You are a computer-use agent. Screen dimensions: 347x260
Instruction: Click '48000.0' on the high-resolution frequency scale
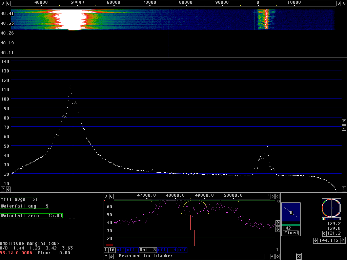175,195
